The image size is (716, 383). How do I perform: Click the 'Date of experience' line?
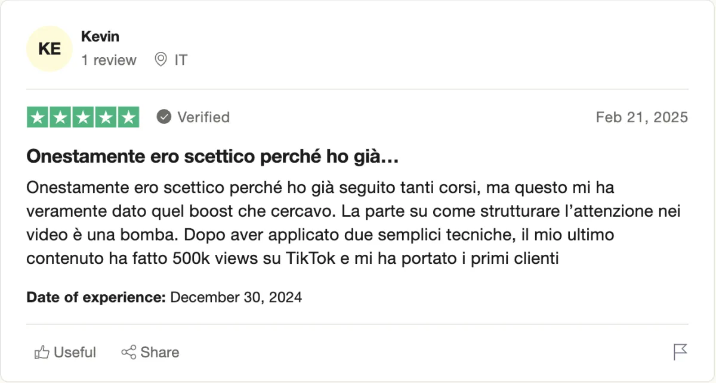(164, 297)
